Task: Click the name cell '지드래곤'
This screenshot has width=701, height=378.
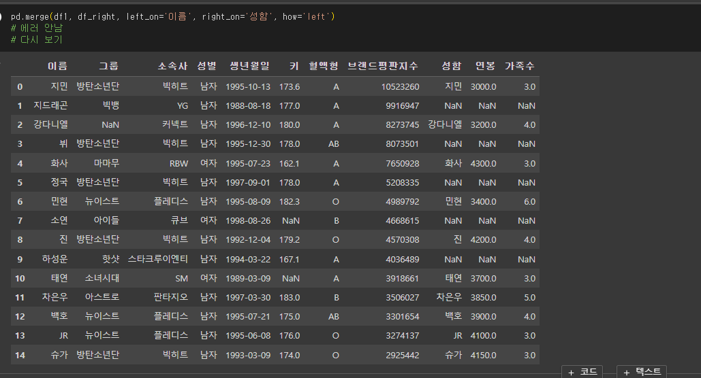Action: pos(50,106)
